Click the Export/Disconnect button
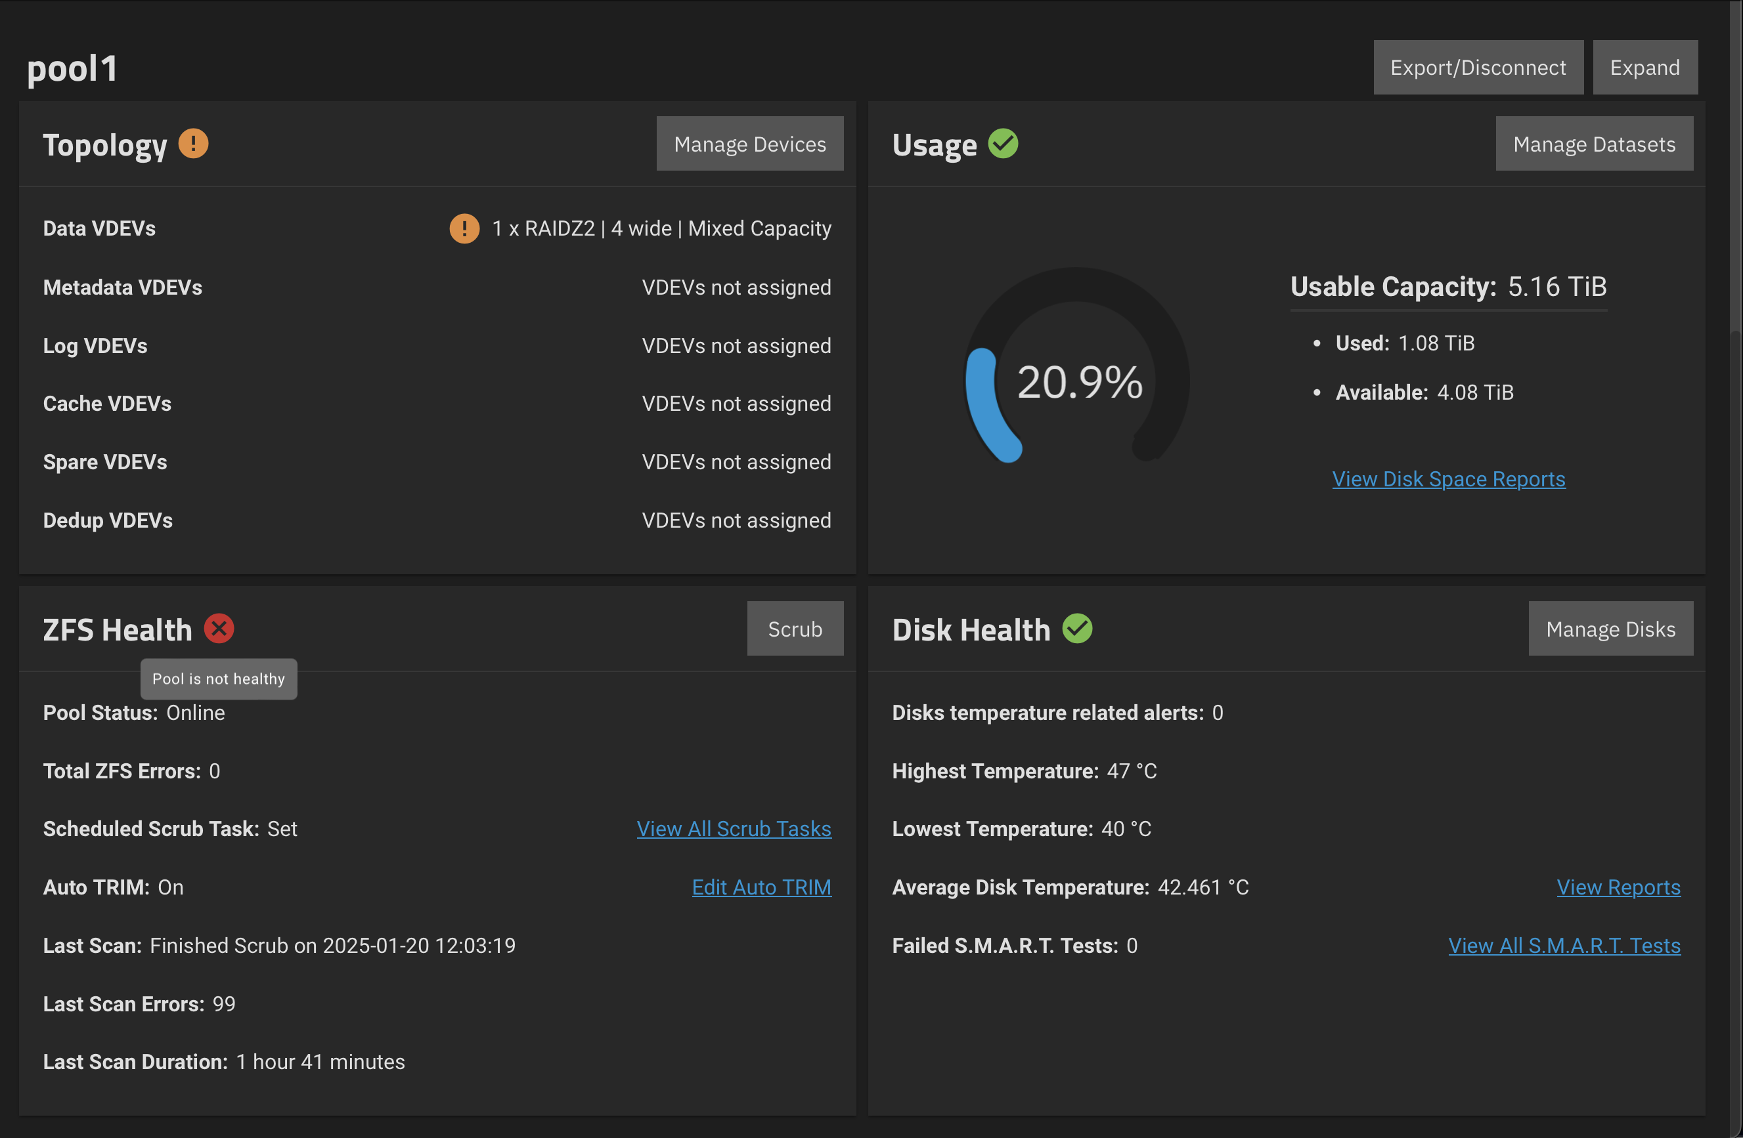 point(1477,68)
